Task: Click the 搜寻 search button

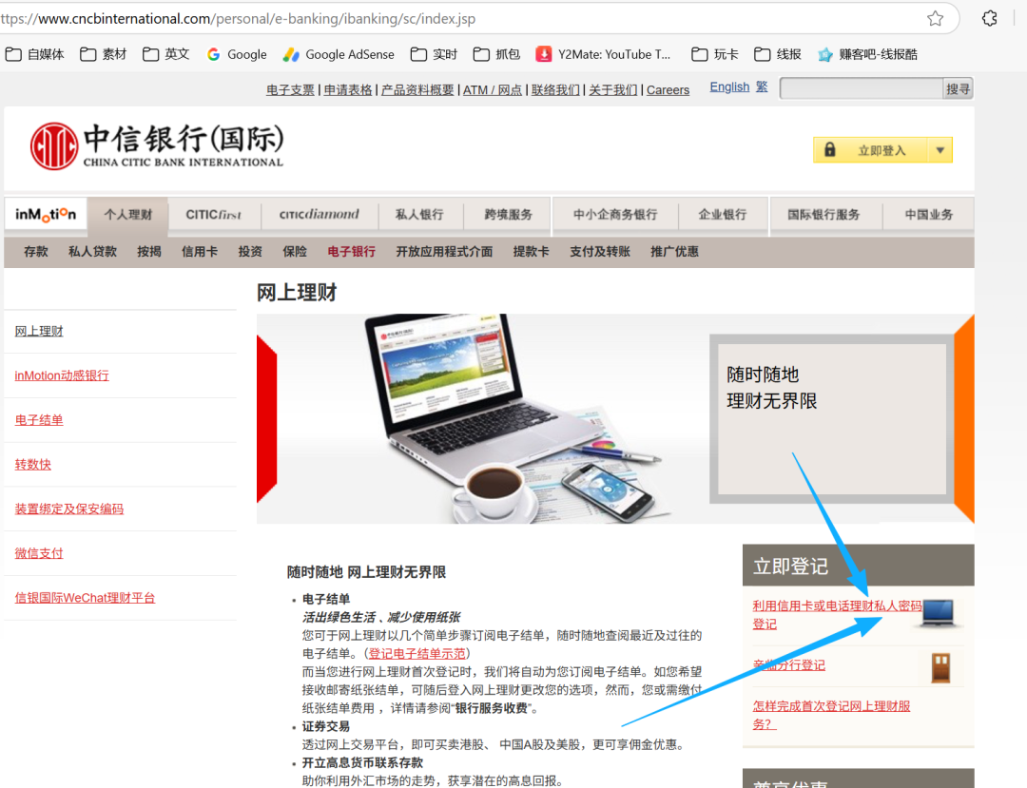Action: (x=958, y=88)
